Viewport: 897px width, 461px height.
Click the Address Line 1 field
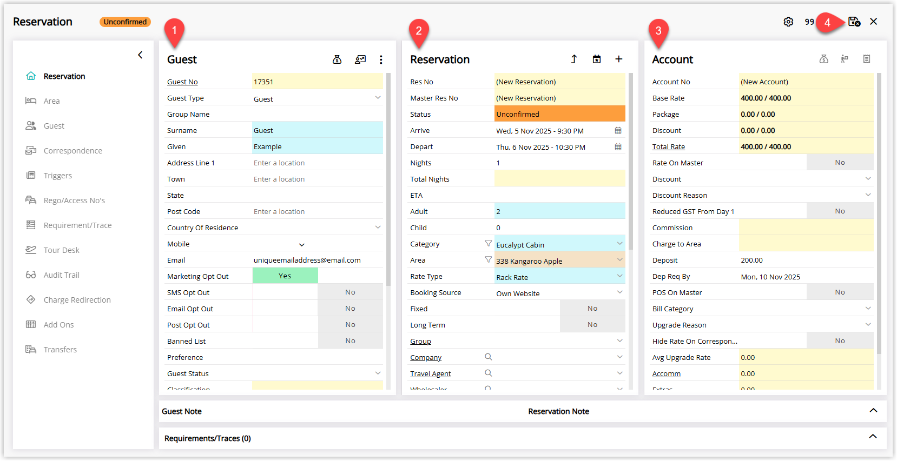point(318,163)
